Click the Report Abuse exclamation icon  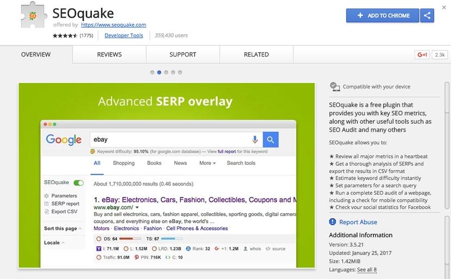tap(332, 222)
